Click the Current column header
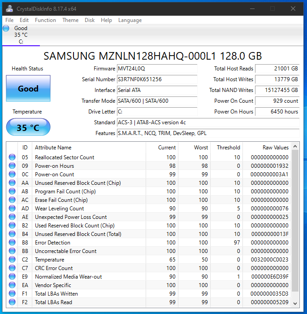 click(x=162, y=148)
